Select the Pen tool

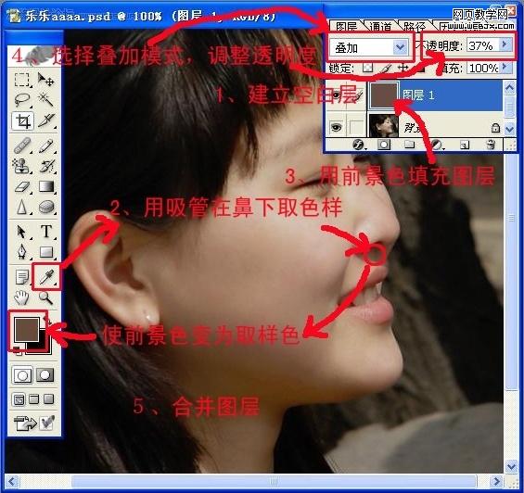tap(22, 251)
